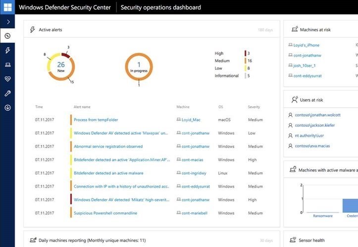Change the 180 days period in Active alerts
Screen dimensions: 358x247
(x=265, y=30)
